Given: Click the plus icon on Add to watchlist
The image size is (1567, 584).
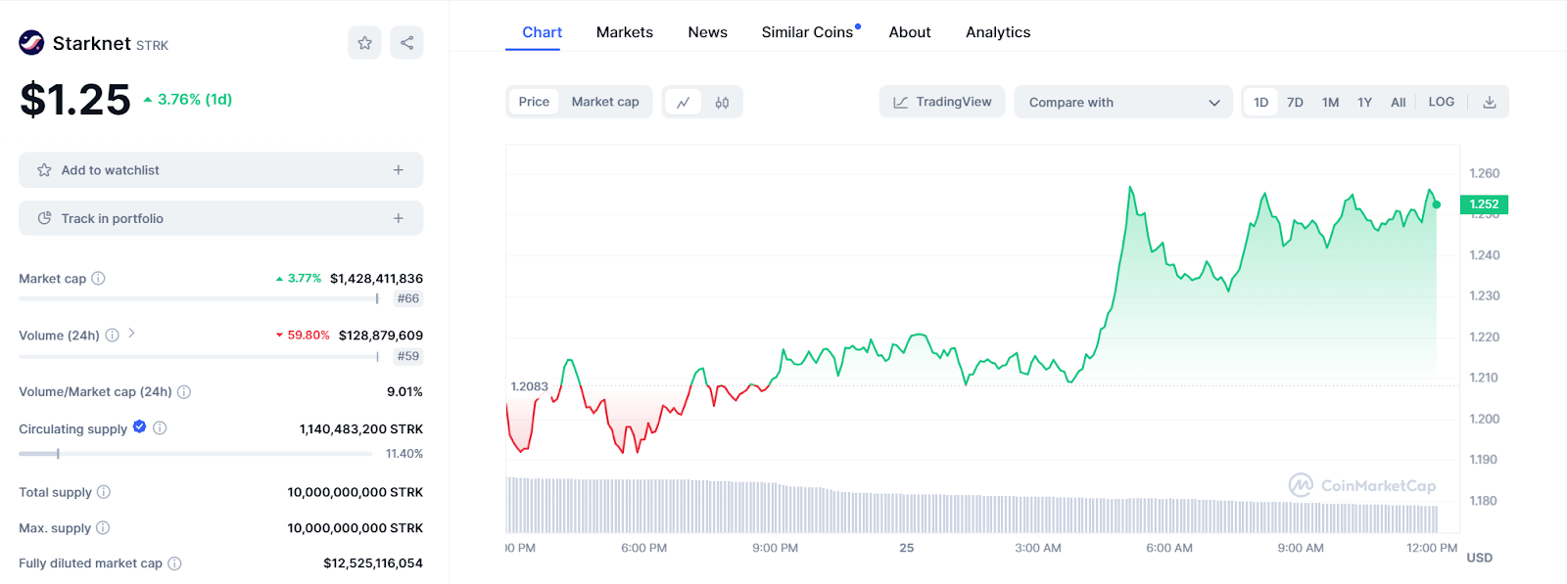Looking at the screenshot, I should pyautogui.click(x=399, y=169).
